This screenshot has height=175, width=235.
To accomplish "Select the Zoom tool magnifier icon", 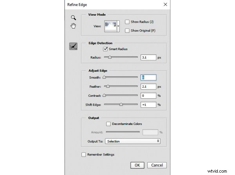I will [74, 18].
